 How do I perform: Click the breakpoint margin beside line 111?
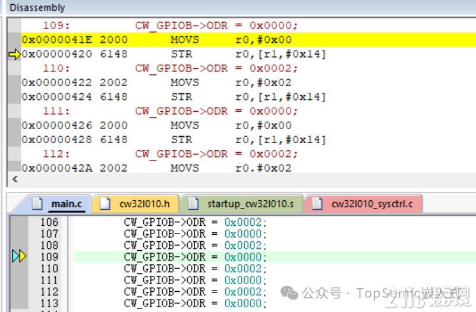point(19,280)
